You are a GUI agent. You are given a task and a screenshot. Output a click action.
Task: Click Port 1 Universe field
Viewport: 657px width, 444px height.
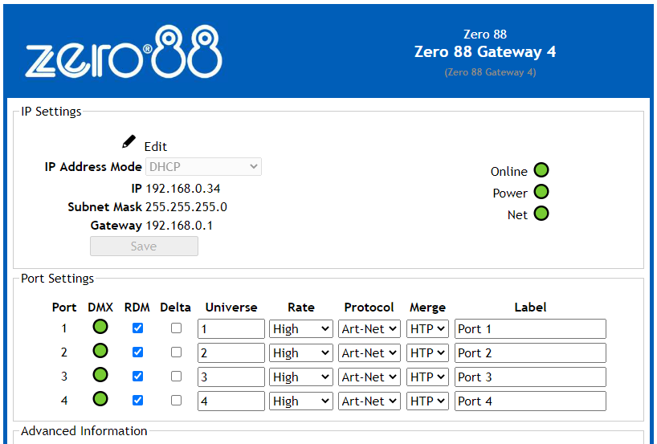[231, 329]
